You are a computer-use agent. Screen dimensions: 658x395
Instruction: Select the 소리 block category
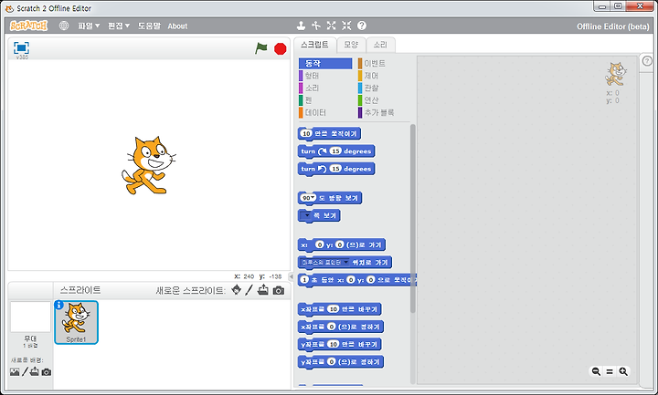325,88
